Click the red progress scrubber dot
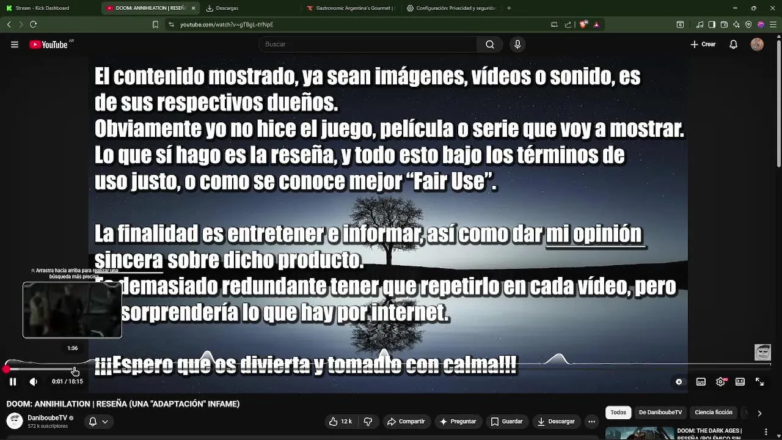Viewport: 782px width, 440px height. pos(7,369)
